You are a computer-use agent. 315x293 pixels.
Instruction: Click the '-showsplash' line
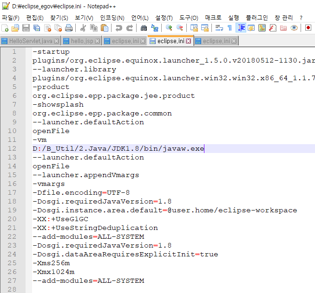58,105
